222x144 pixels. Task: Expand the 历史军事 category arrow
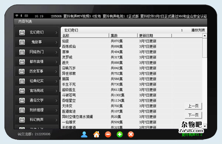point(56,72)
